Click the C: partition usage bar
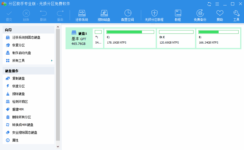Screen dimensions: 244x150 [x=130, y=32]
